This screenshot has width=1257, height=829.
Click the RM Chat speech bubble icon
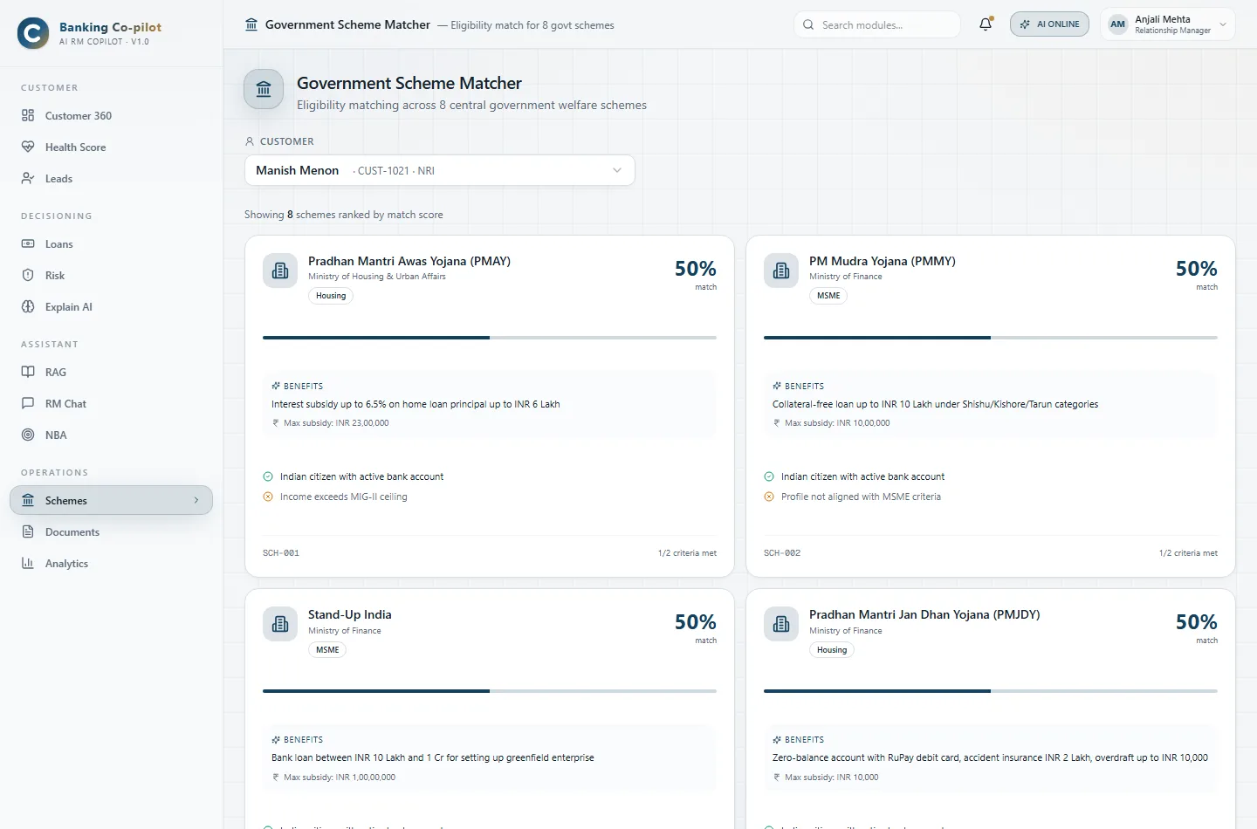click(x=28, y=403)
